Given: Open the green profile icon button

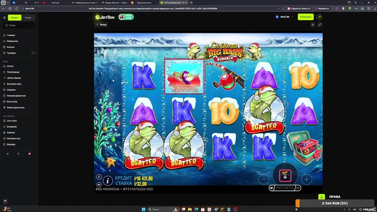Looking at the screenshot, I should 319,17.
